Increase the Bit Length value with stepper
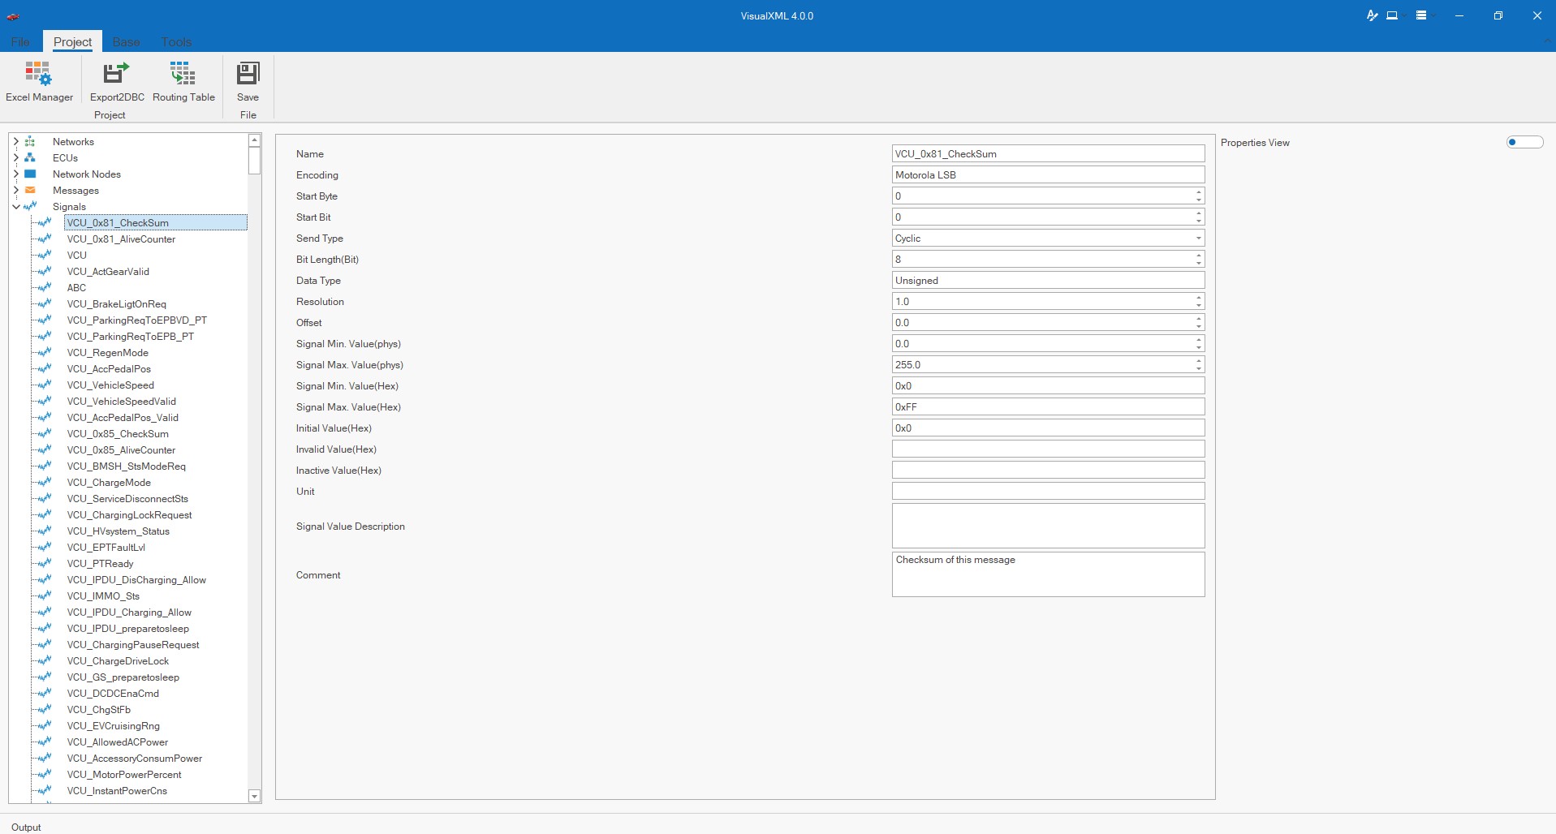1556x834 pixels. pyautogui.click(x=1198, y=256)
